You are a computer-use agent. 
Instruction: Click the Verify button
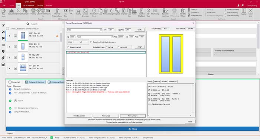(x=140, y=30)
